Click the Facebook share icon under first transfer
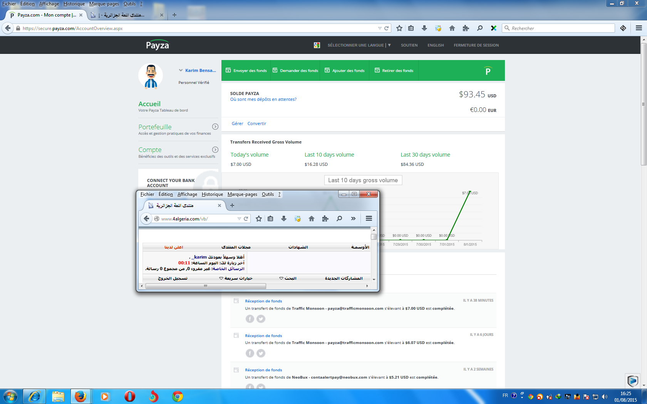 coord(250,319)
